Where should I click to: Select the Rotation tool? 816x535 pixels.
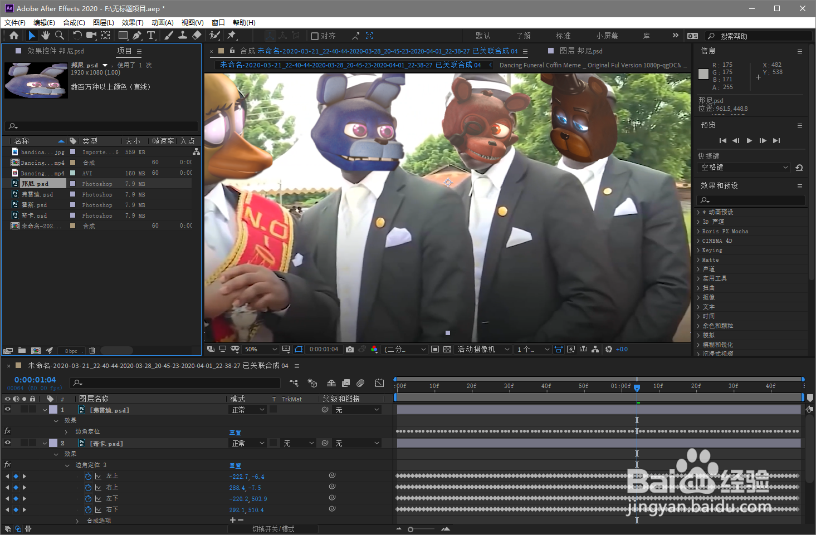click(x=77, y=36)
